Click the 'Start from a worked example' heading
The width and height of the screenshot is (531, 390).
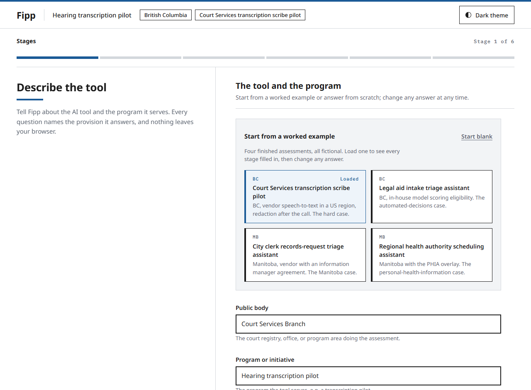click(290, 136)
